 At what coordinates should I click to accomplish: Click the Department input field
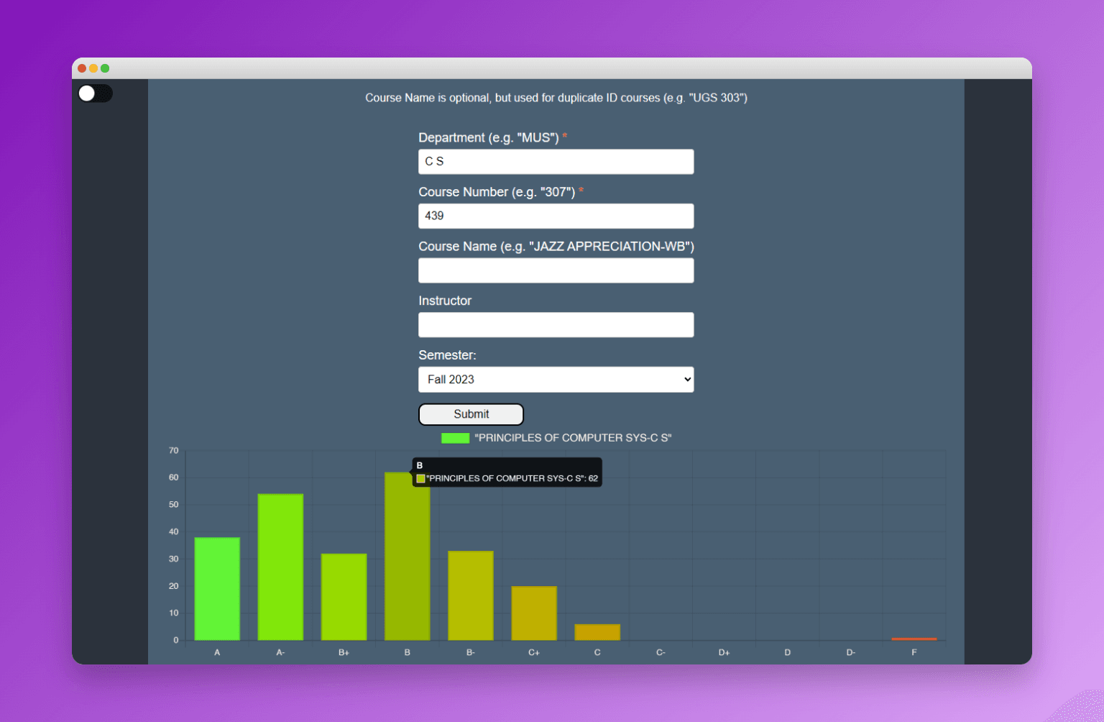point(556,162)
